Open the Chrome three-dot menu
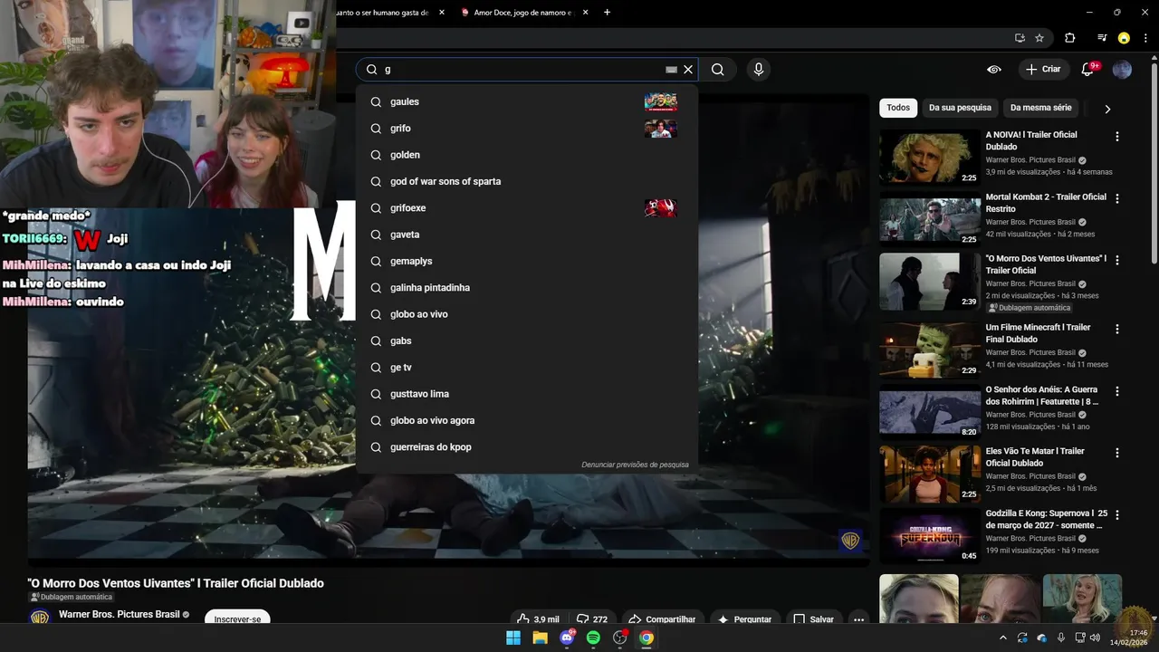The height and width of the screenshot is (652, 1159). click(x=1147, y=38)
